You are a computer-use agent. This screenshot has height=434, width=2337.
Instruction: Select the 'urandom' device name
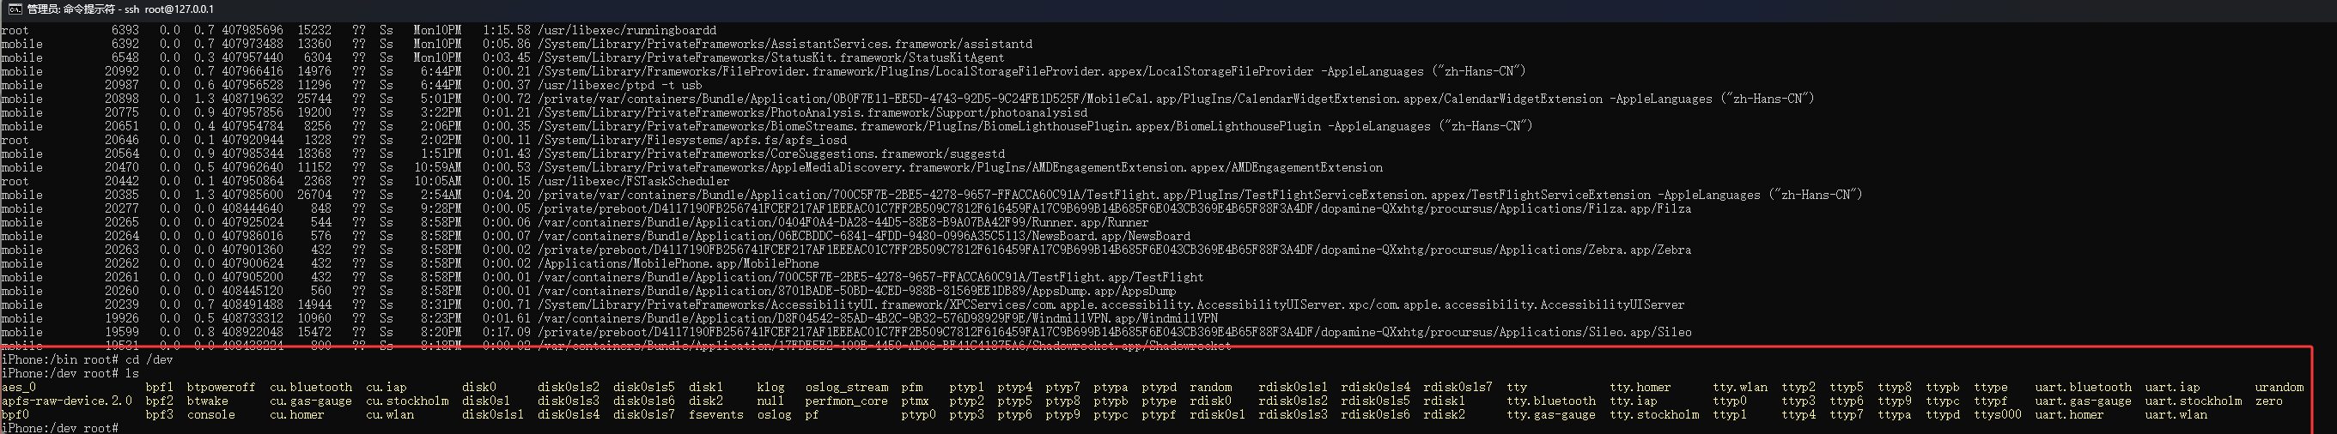coord(2279,387)
